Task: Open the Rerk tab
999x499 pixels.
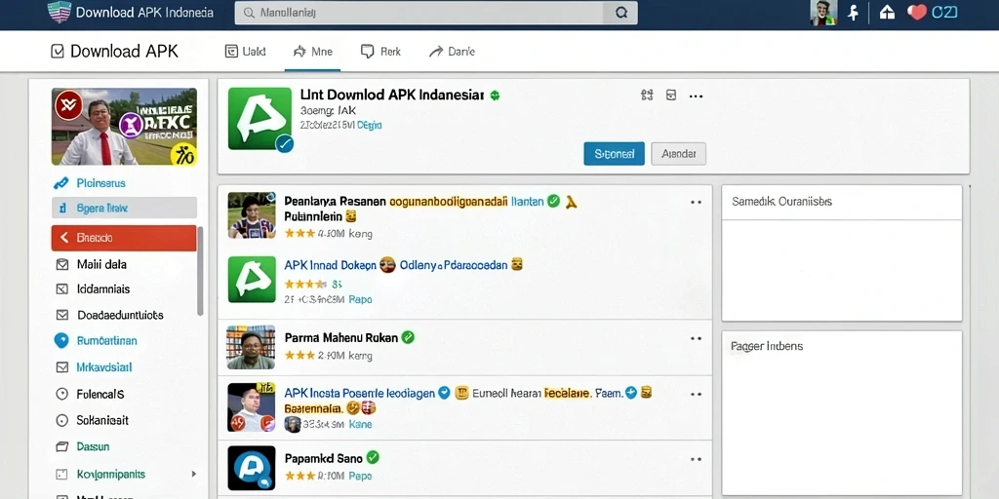Action: [x=381, y=52]
